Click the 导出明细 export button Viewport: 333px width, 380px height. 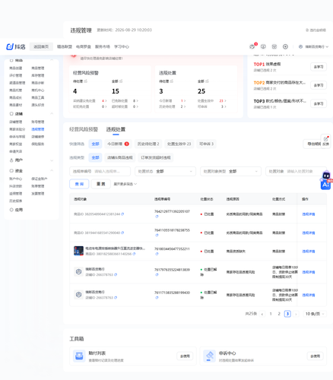(x=312, y=144)
